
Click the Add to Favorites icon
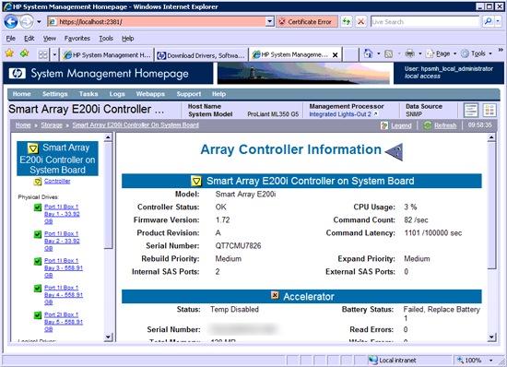click(x=25, y=53)
